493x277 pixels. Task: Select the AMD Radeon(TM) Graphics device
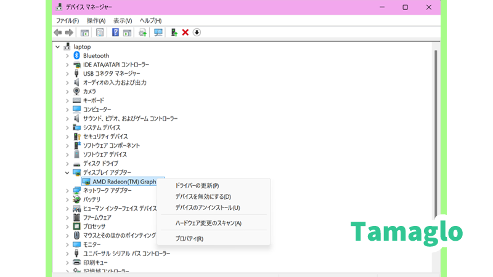coord(123,182)
